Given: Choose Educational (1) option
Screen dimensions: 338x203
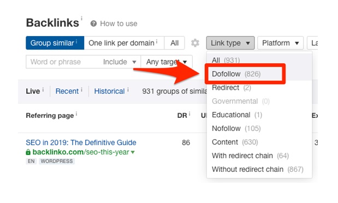Looking at the screenshot, I should point(259,115).
